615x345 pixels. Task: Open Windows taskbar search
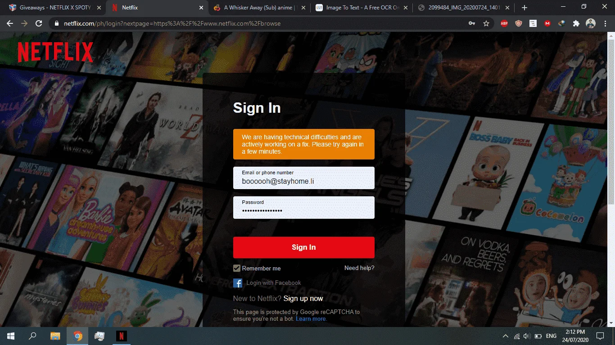click(32, 336)
